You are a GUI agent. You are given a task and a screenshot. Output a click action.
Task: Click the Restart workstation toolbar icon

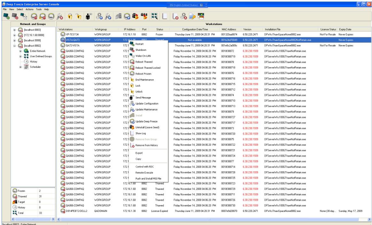6,16
